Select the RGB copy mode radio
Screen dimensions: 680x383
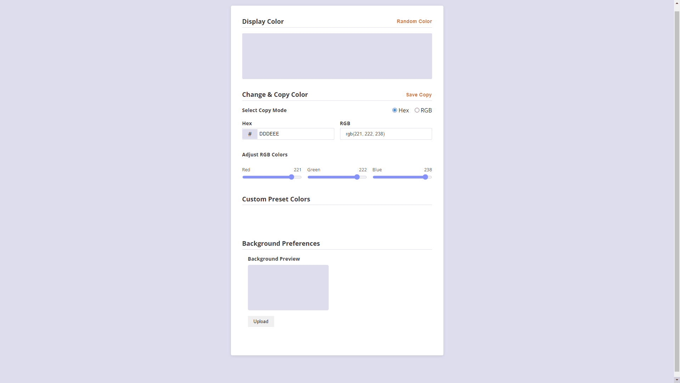[417, 110]
